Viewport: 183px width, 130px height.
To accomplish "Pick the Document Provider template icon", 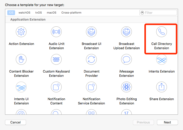I will pyautogui.click(x=92, y=59).
